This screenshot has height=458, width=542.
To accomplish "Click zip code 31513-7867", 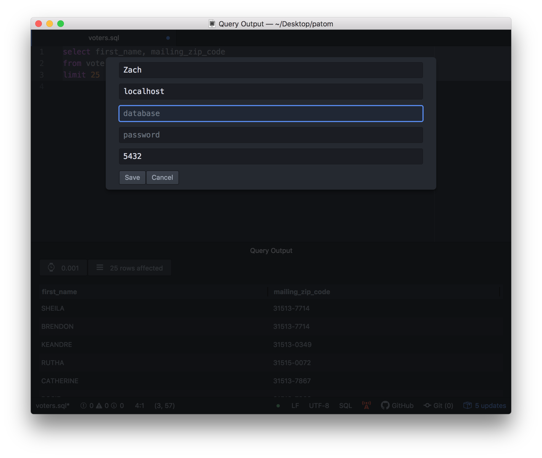I will [x=292, y=381].
